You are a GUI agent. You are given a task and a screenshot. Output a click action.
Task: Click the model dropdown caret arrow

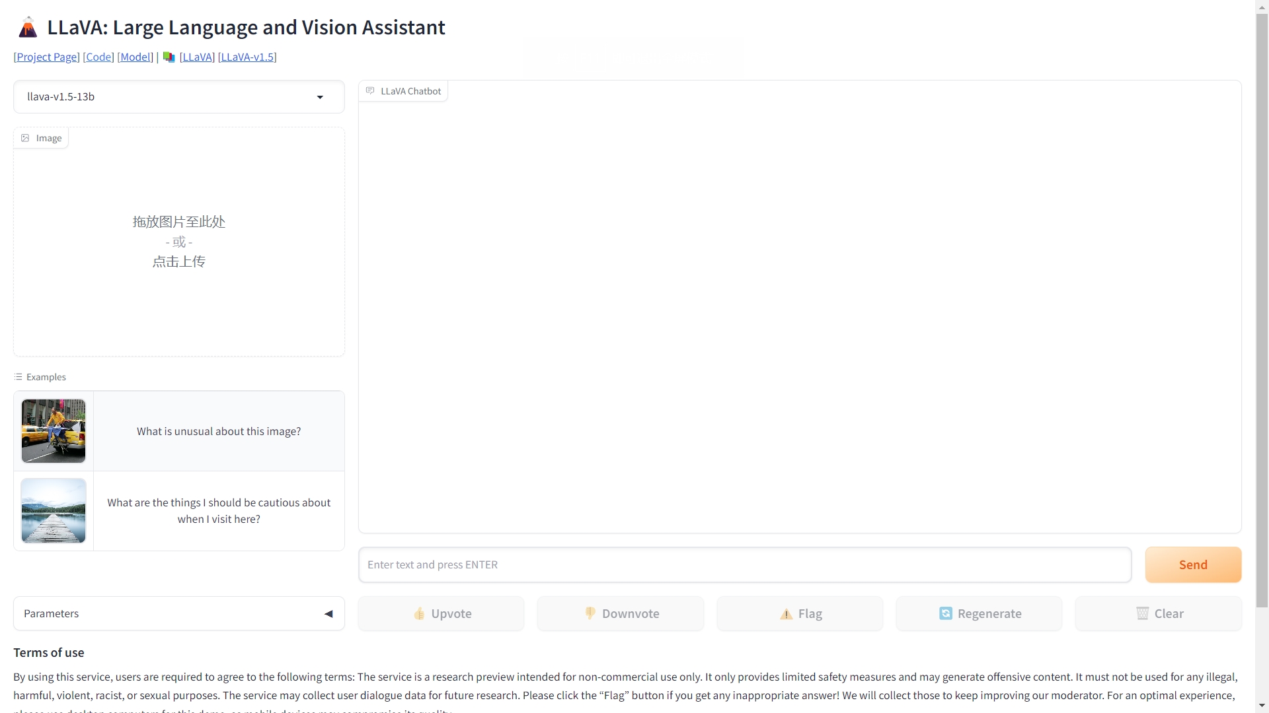(320, 97)
